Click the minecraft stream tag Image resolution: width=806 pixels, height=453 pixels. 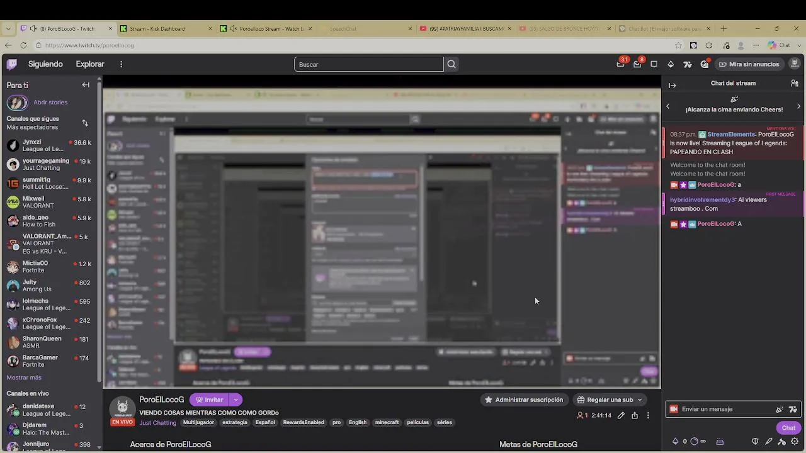click(387, 423)
